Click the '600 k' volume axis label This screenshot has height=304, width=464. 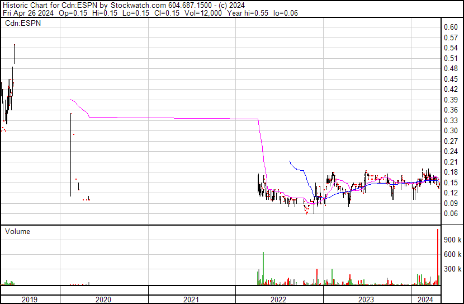[x=452, y=254]
